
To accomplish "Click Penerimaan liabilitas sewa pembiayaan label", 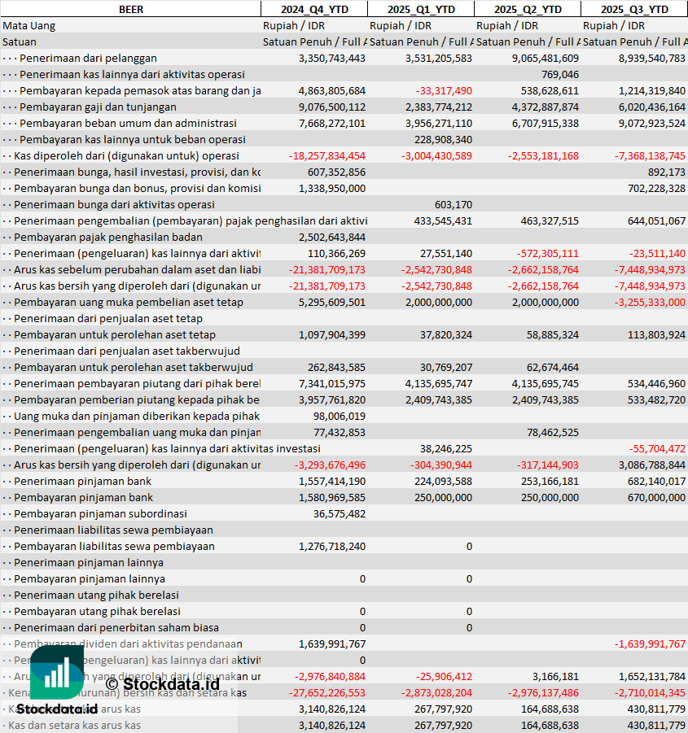I will click(x=114, y=530).
